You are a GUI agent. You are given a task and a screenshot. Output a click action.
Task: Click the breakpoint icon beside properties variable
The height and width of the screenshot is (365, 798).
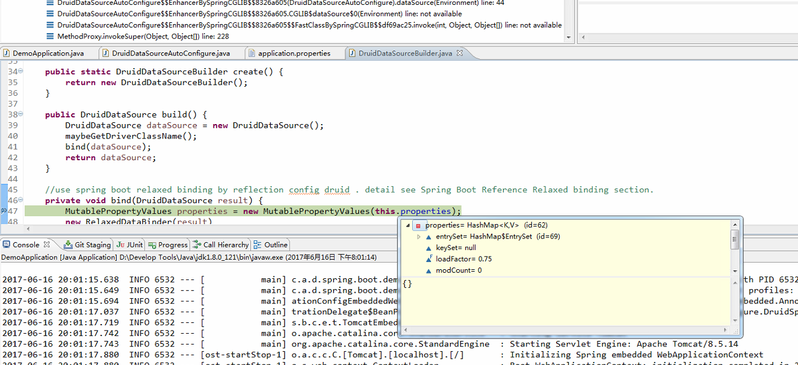418,225
